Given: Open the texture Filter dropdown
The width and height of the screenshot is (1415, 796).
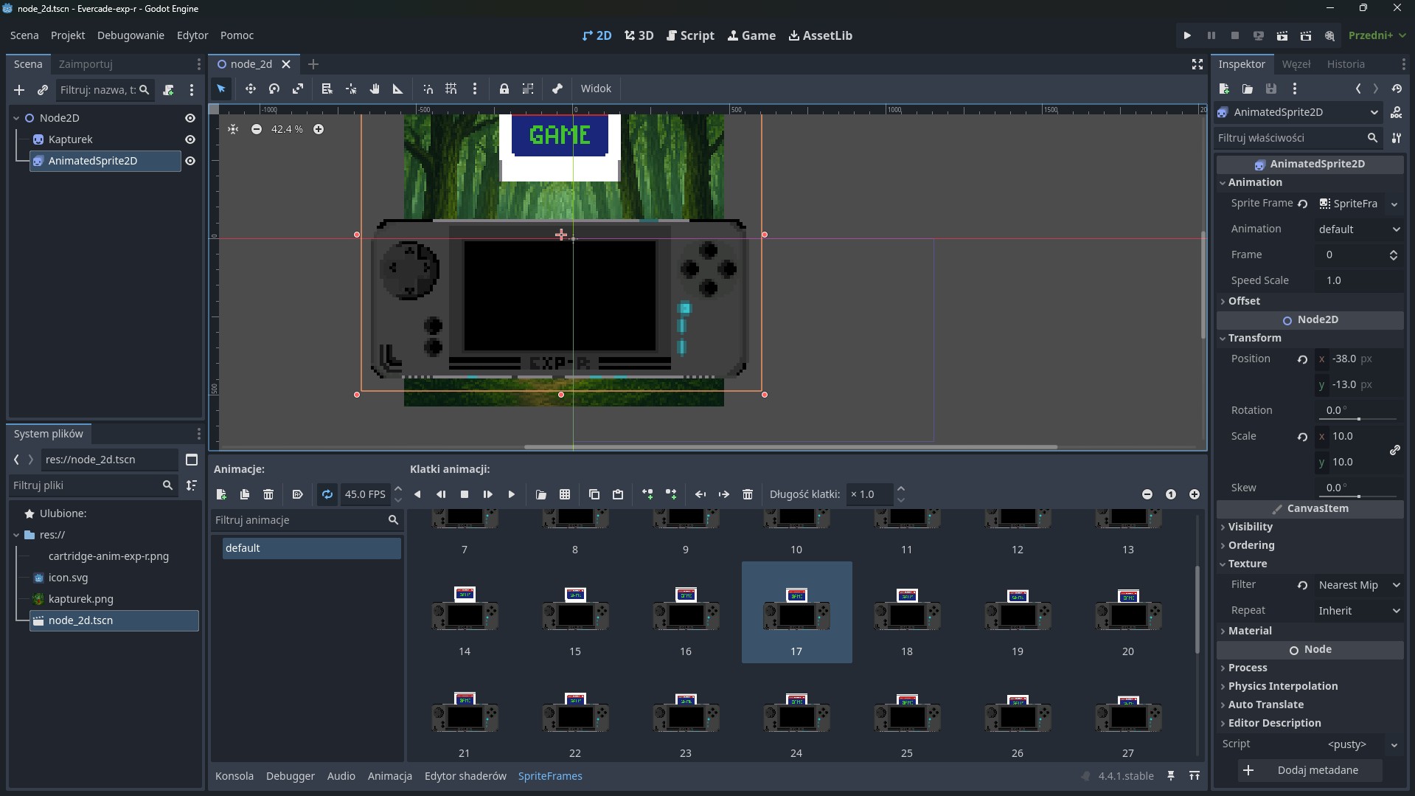Looking at the screenshot, I should click(x=1358, y=585).
